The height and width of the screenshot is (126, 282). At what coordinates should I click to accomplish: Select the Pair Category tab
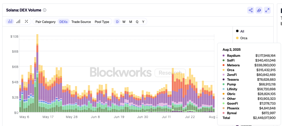coord(45,22)
